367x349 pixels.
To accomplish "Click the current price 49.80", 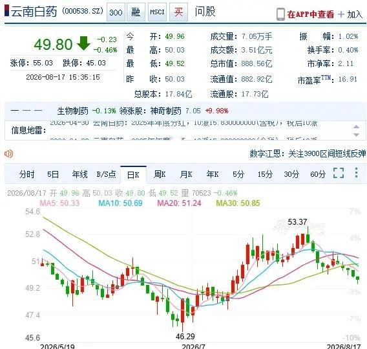I will tap(53, 44).
